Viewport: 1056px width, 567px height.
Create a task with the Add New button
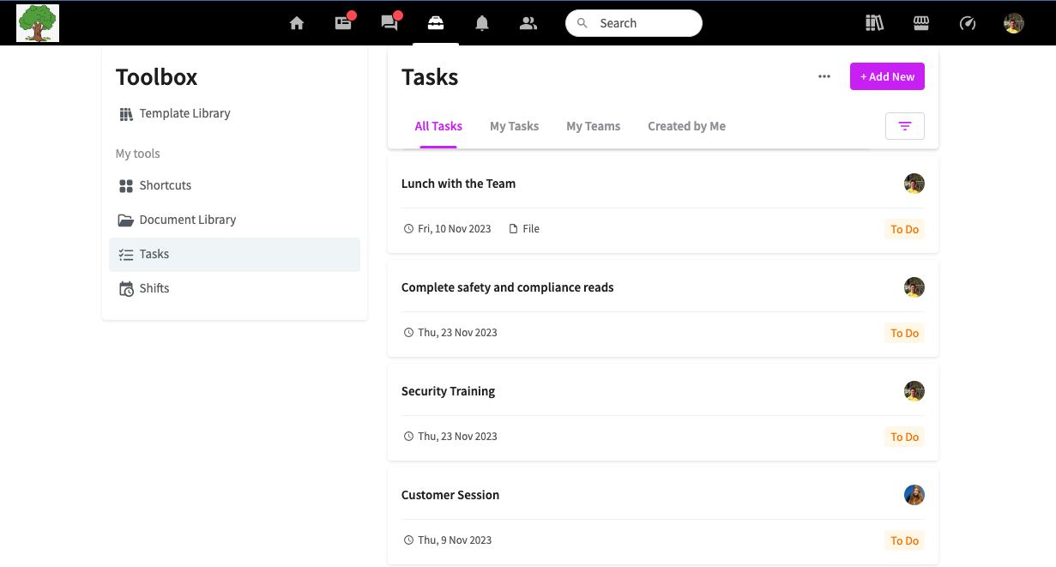click(887, 76)
